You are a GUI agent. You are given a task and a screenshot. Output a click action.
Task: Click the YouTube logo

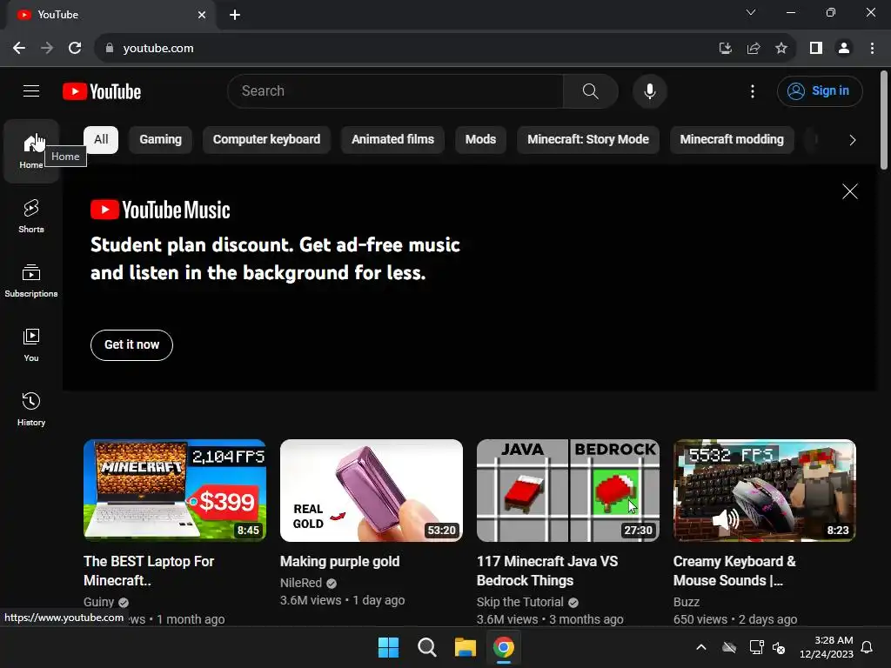click(102, 91)
